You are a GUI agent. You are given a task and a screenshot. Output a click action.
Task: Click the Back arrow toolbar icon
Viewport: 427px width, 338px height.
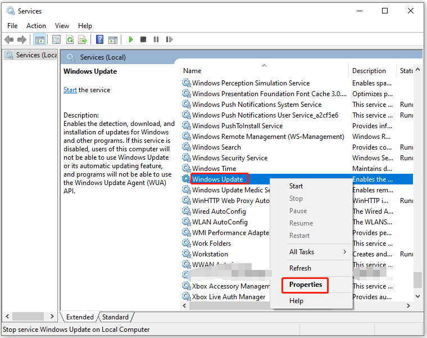pos(9,39)
